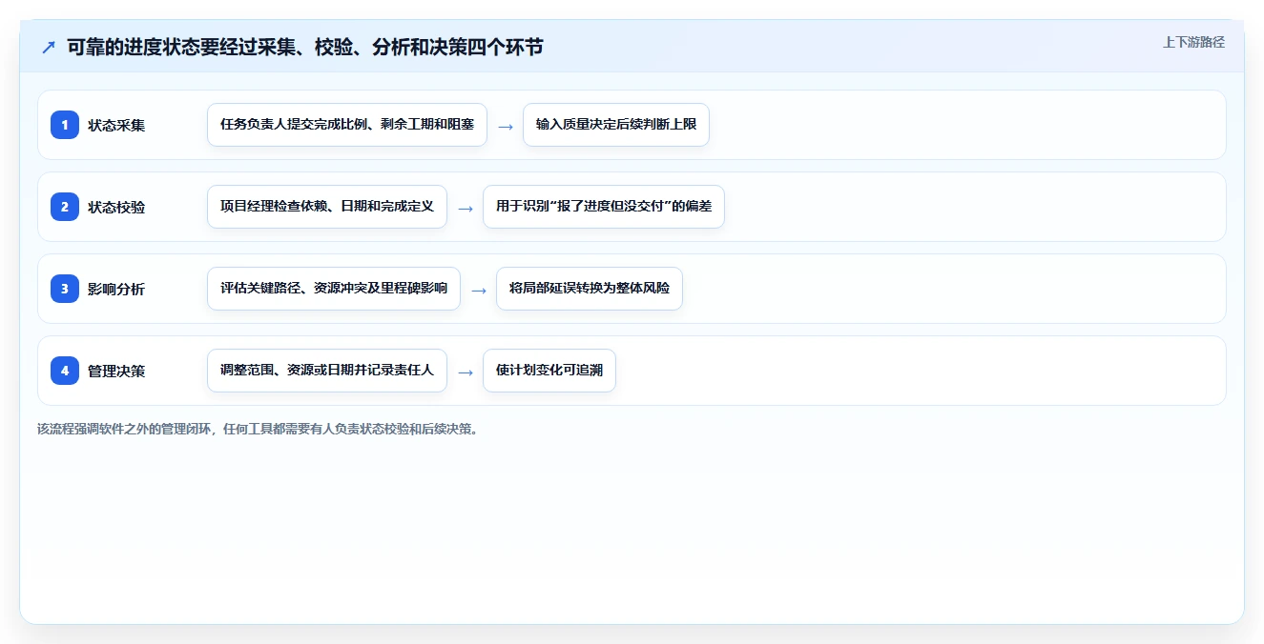Click the 报了进度但没交付 deviation box
The width and height of the screenshot is (1264, 644).
(604, 207)
